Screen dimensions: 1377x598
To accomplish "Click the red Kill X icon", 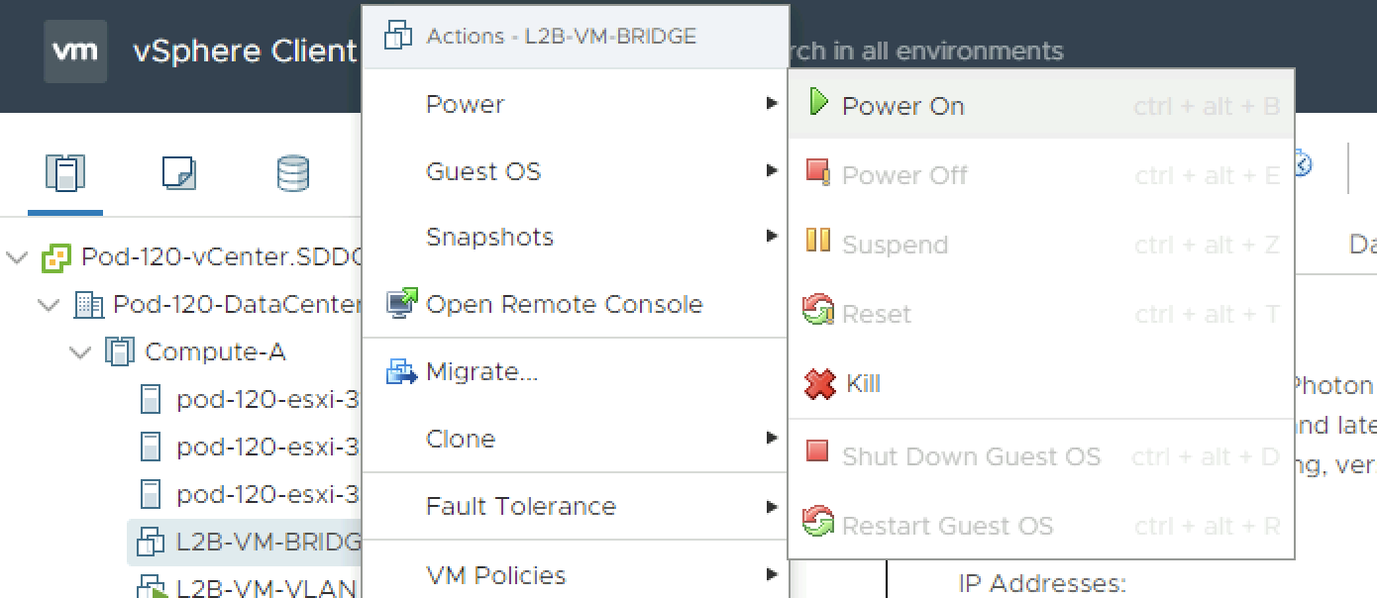I will pyautogui.click(x=820, y=384).
